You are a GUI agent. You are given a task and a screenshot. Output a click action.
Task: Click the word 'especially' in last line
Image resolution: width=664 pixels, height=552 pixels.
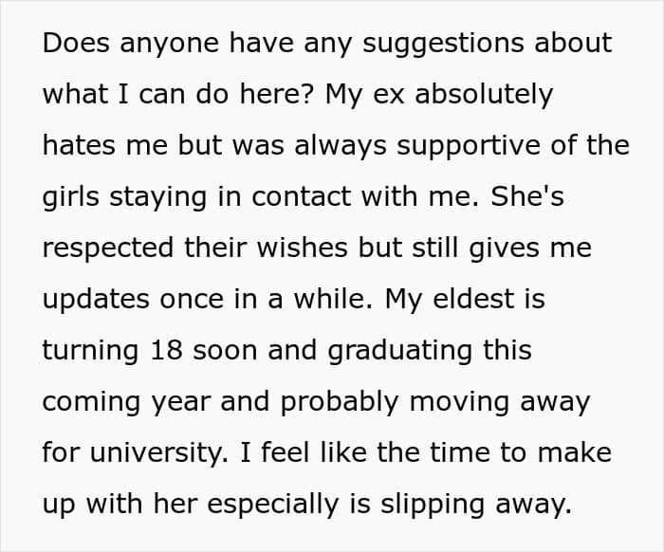pos(273,505)
